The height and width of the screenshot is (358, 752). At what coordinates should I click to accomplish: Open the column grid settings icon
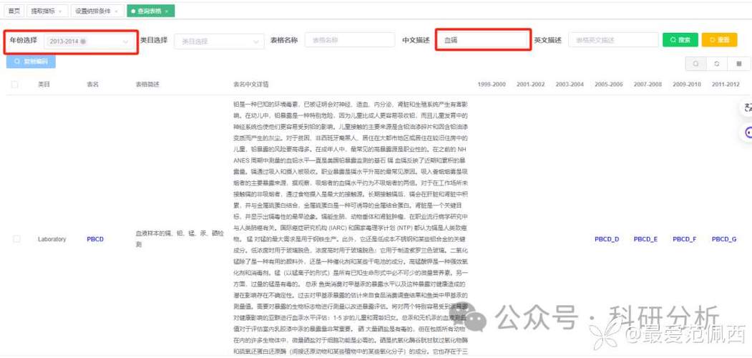(x=739, y=63)
